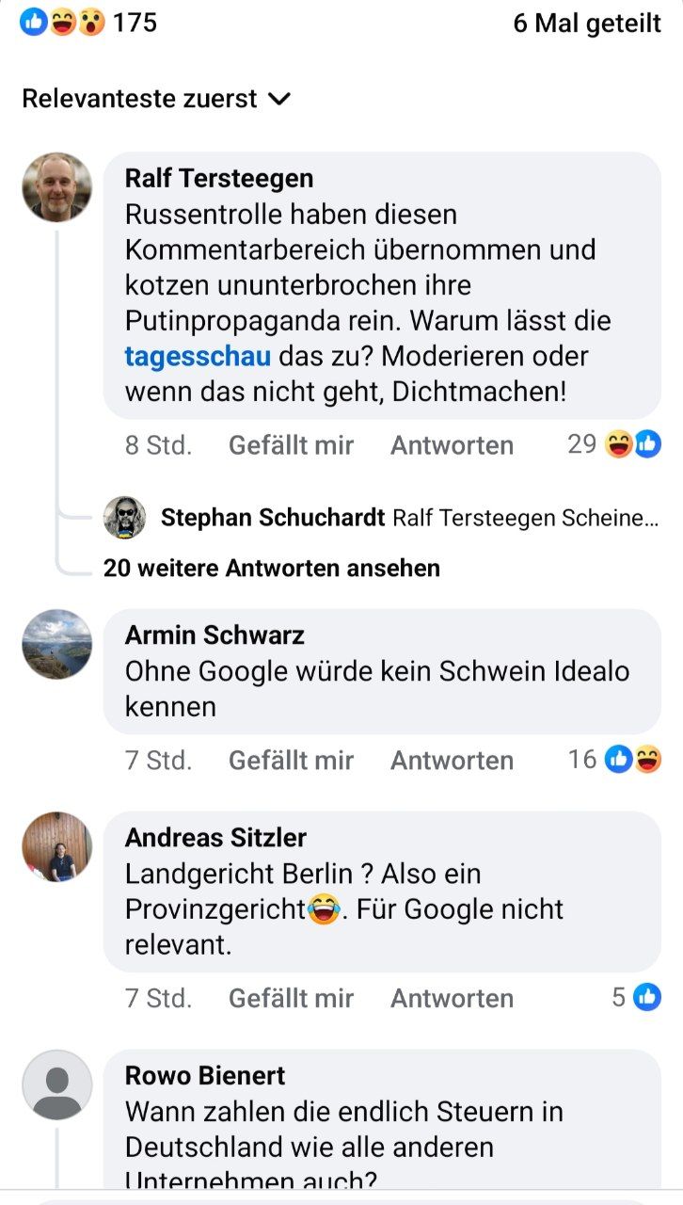The height and width of the screenshot is (1205, 683).
Task: Show the 16 reactions on Armin Schwarz's comment
Action: click(614, 759)
